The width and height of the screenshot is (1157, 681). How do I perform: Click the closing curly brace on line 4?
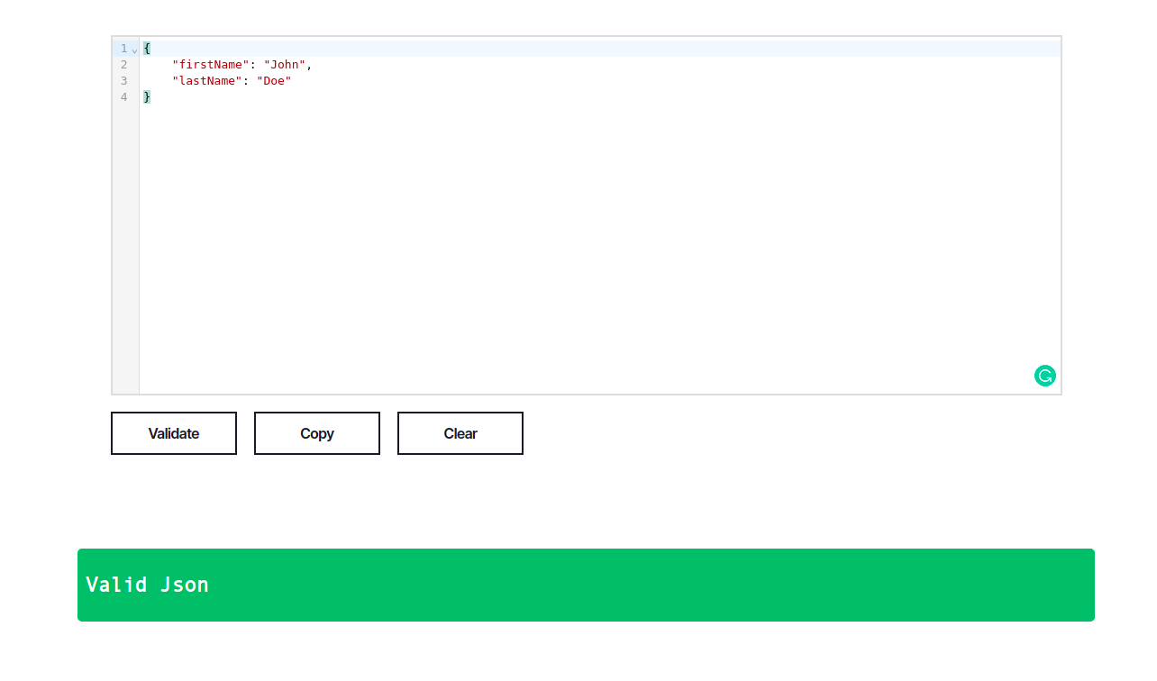(x=147, y=96)
